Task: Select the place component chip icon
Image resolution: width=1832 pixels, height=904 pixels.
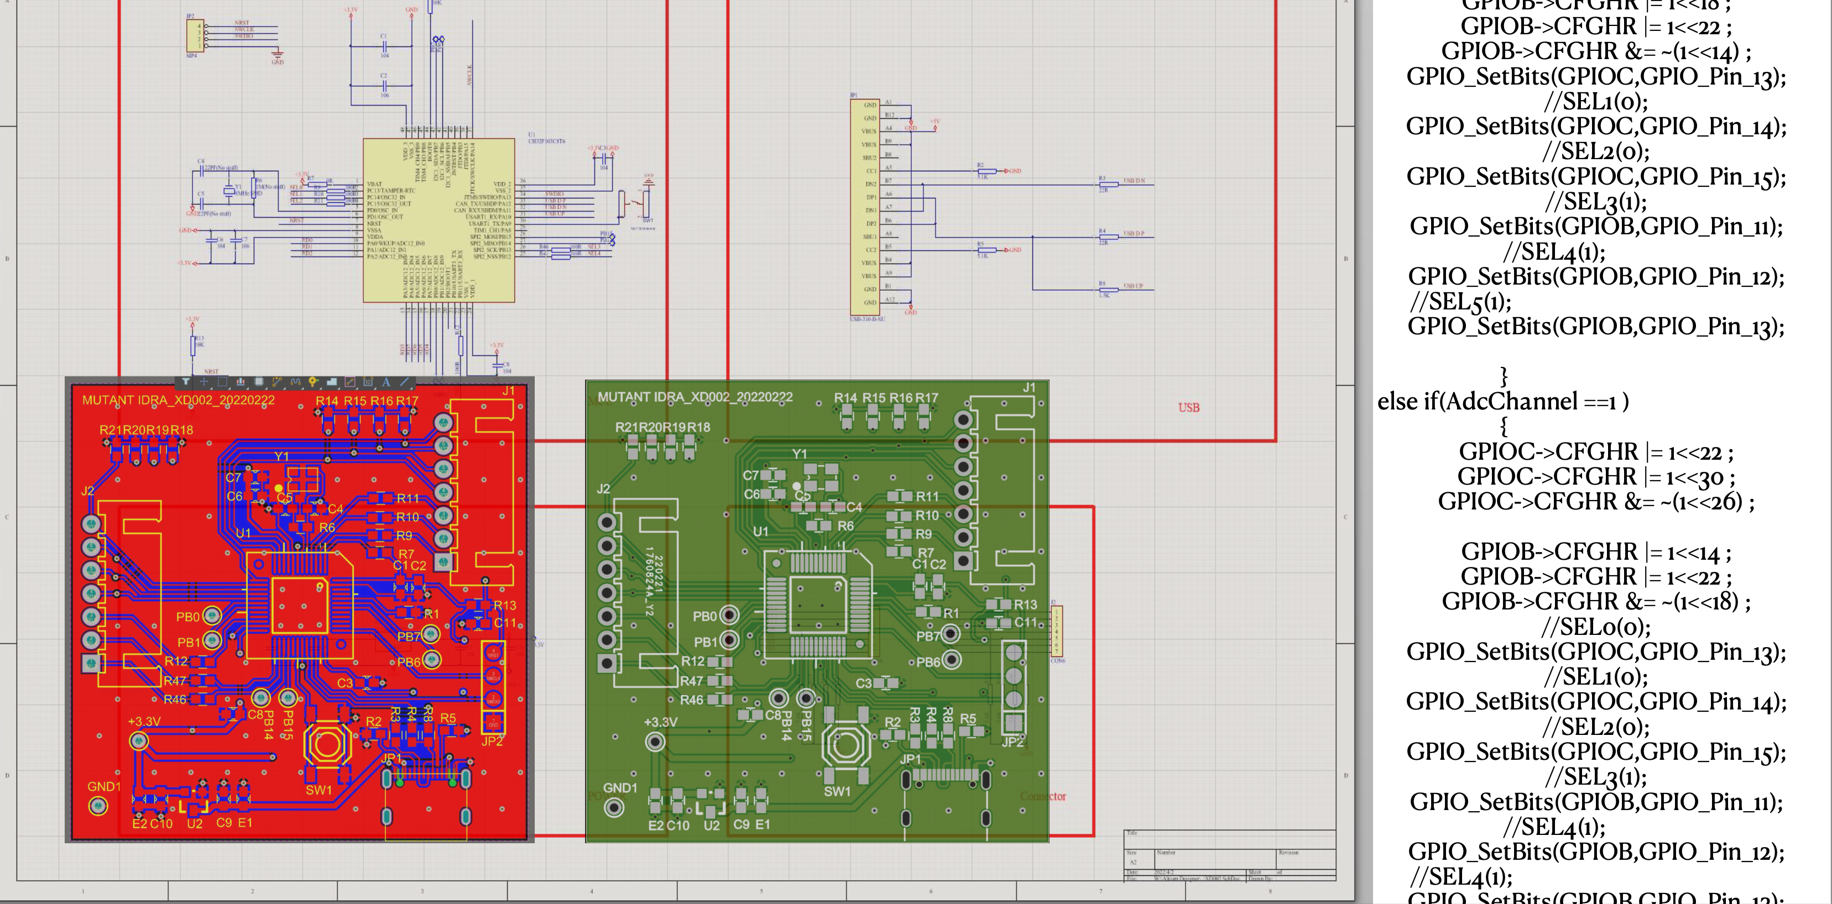Action: tap(259, 382)
